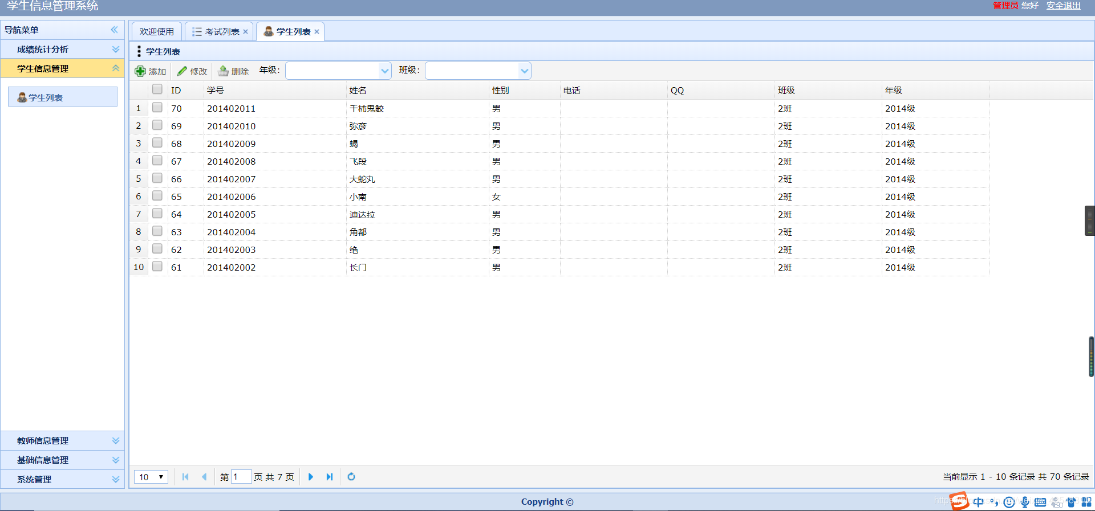Check the row for student 千柿鬼鲛
This screenshot has height=511, width=1095.
pos(157,108)
